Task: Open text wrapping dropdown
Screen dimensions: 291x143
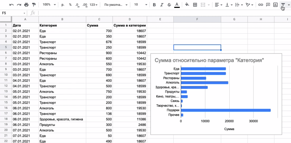Action: (239, 5)
